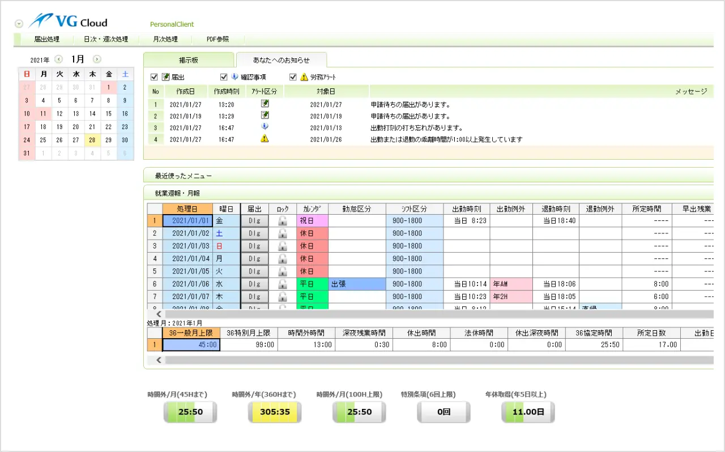Click the yellow warning icon in message row 4

point(265,139)
